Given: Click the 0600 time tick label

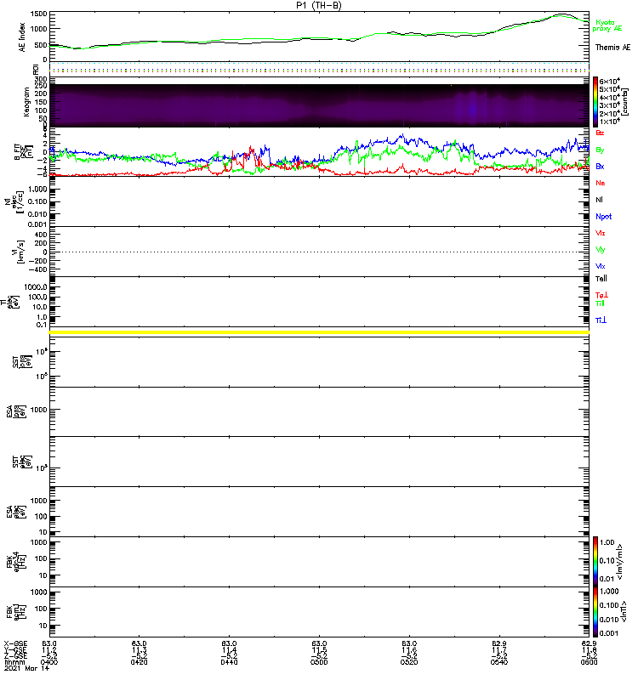Looking at the screenshot, I should (x=589, y=662).
